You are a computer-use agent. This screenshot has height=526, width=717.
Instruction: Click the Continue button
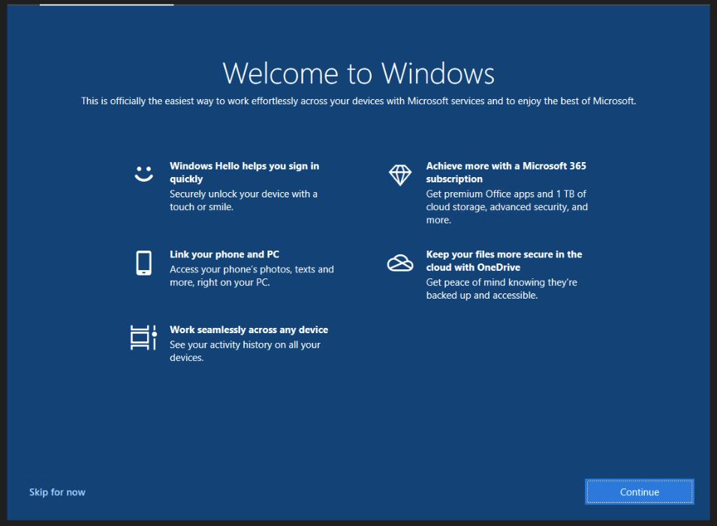(x=639, y=491)
